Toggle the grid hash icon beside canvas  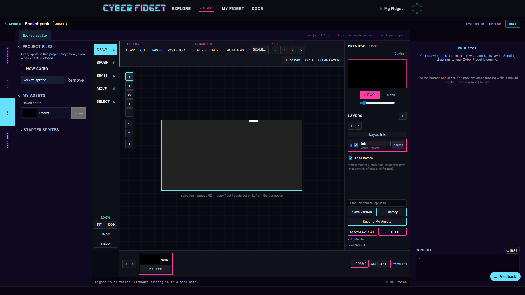[129, 144]
